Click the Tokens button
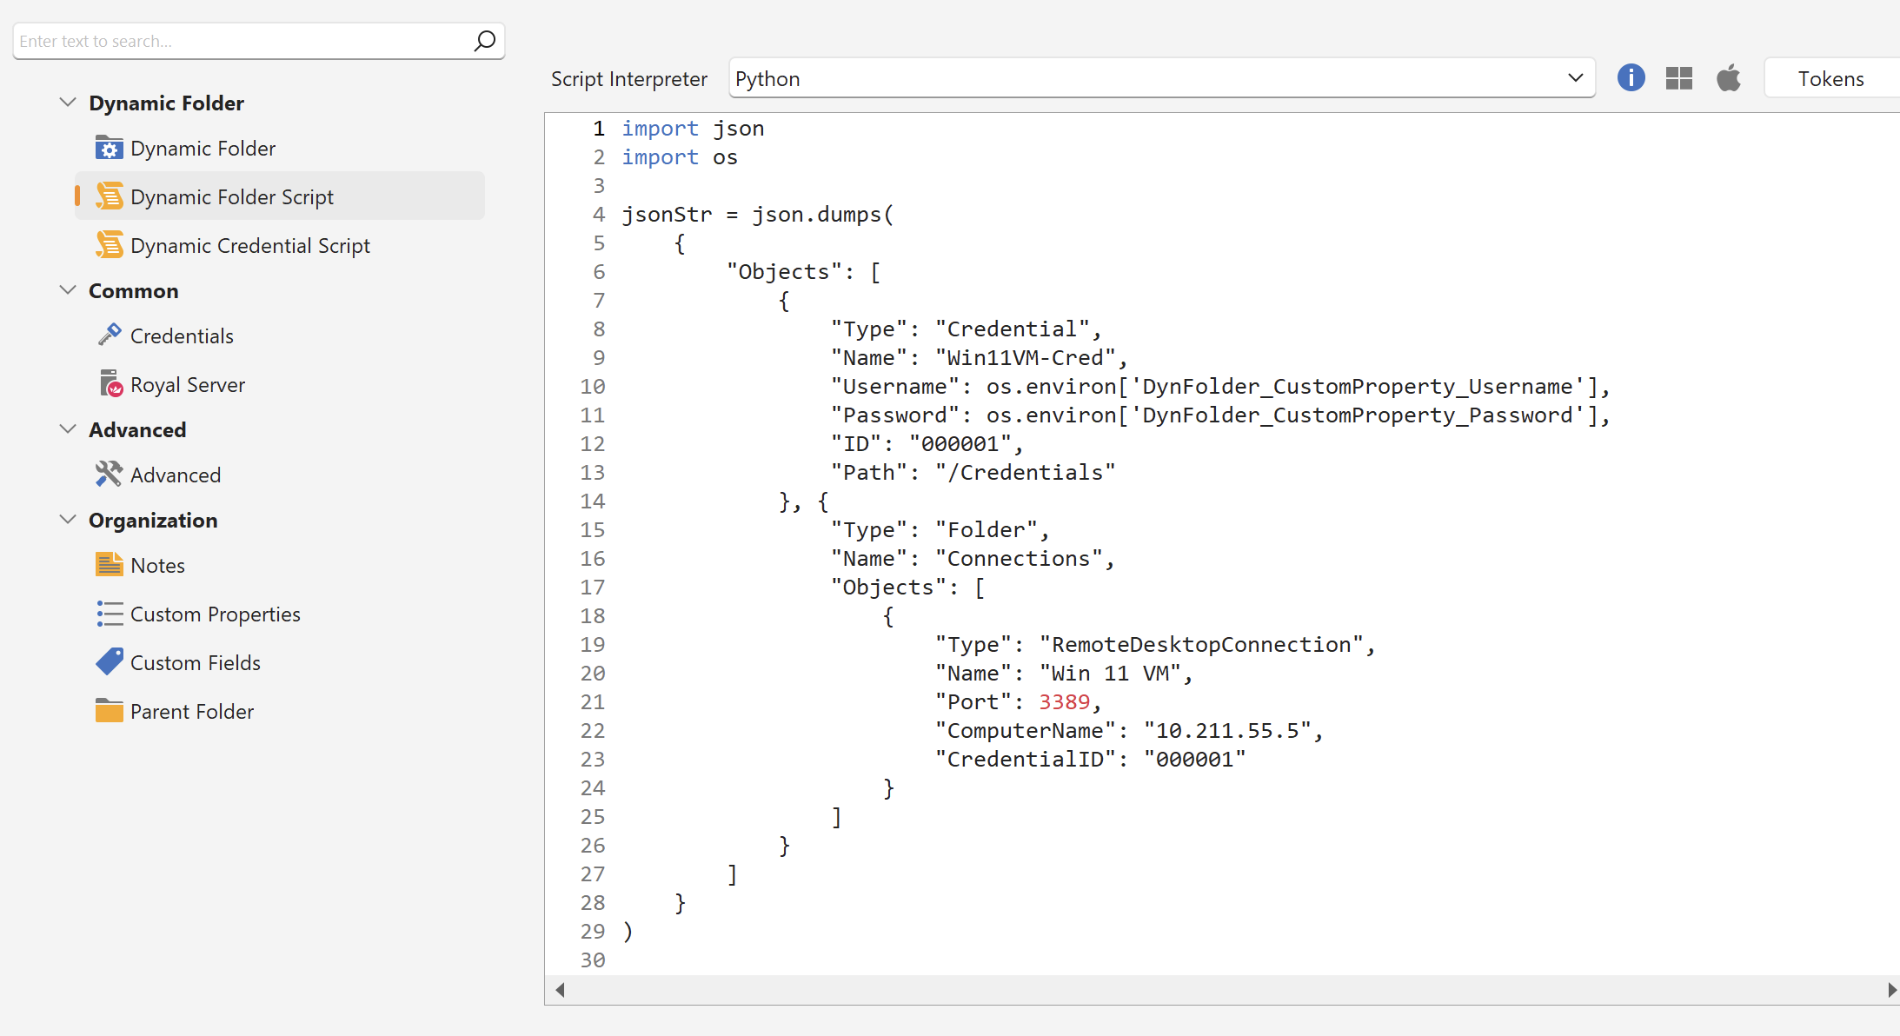 click(x=1831, y=79)
